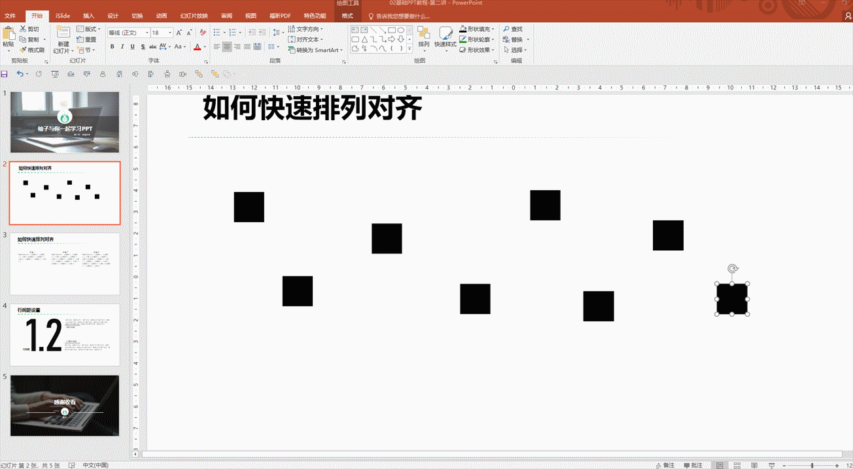Toggle Strikethrough (abc) formatting
The height and width of the screenshot is (469, 853).
click(152, 47)
